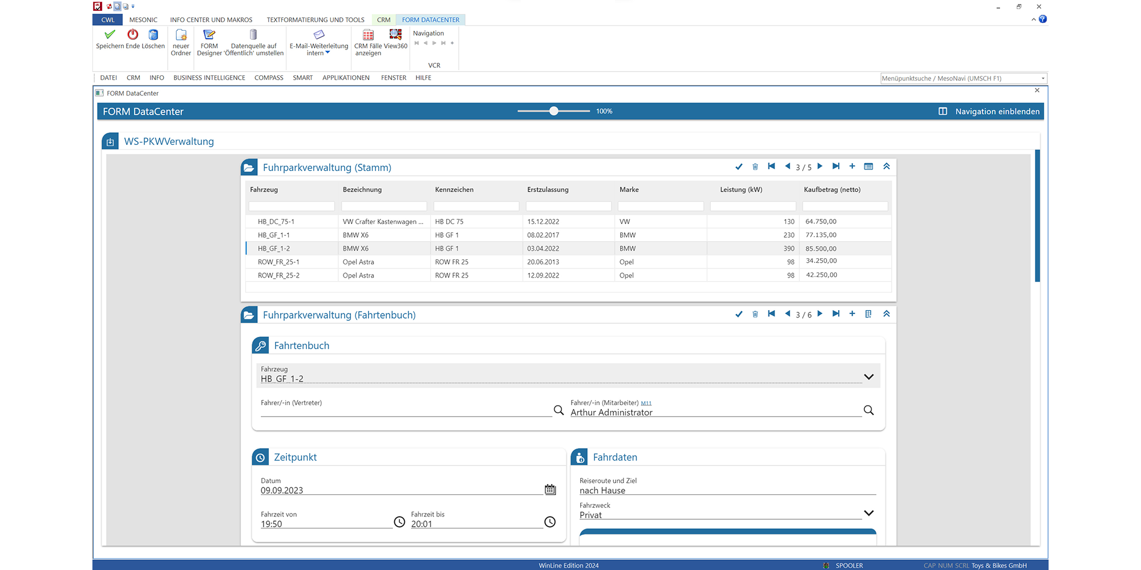This screenshot has height=570, width=1141.
Task: Open the MESONIC ribbon tab
Action: pos(143,20)
